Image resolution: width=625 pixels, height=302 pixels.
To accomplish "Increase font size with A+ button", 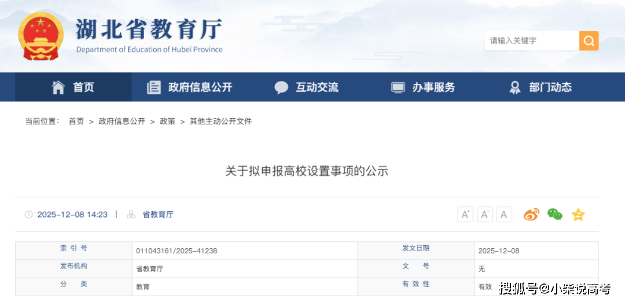I will 465,215.
